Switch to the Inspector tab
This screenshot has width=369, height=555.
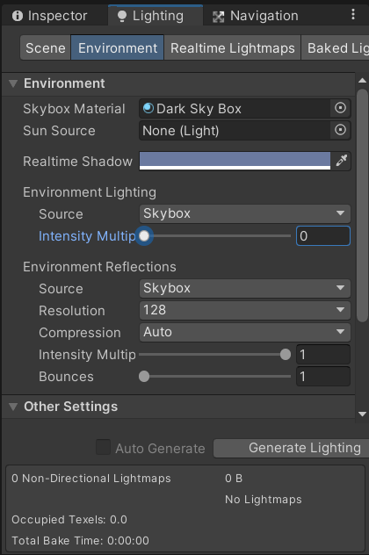[49, 16]
